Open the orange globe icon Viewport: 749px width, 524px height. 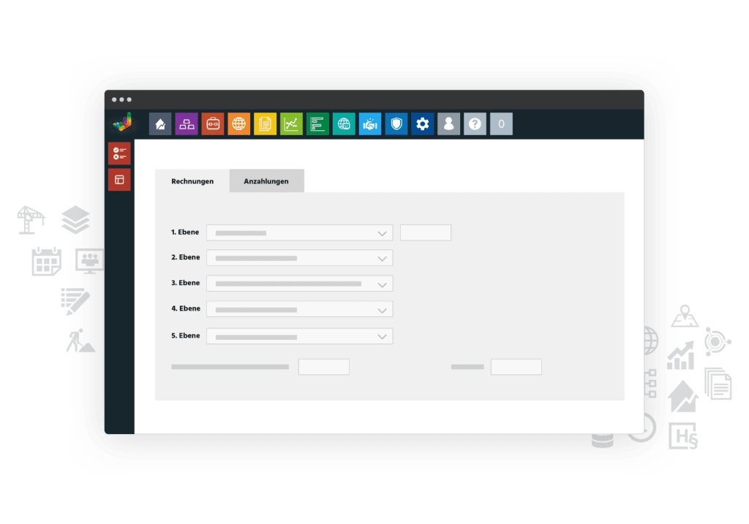(239, 124)
